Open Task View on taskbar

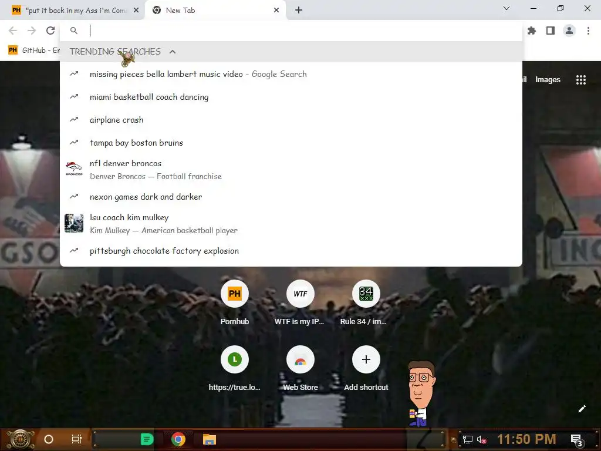pos(77,439)
